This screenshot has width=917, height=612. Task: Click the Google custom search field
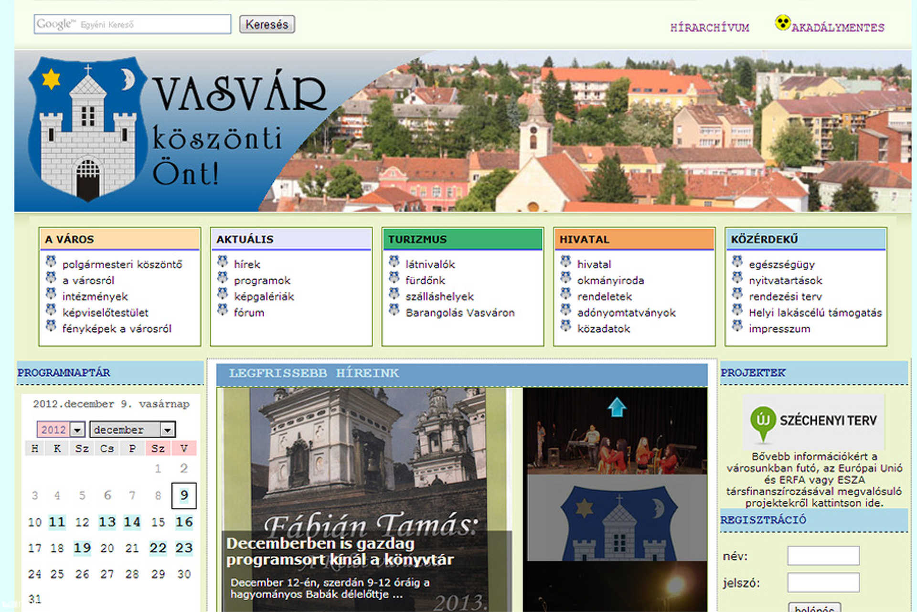pyautogui.click(x=132, y=24)
